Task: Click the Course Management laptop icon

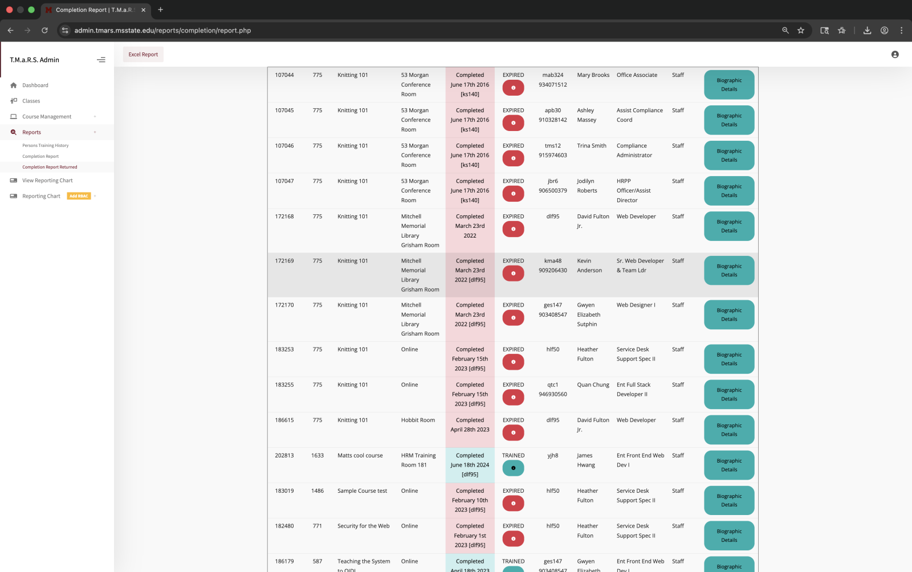Action: coord(13,116)
